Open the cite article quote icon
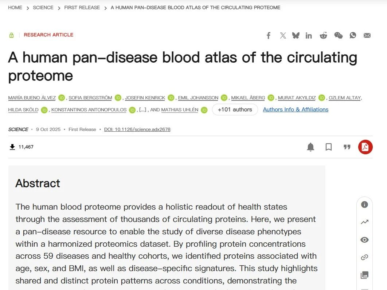 (x=347, y=147)
